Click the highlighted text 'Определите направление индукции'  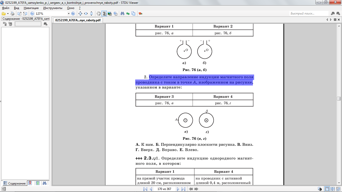click(x=183, y=77)
